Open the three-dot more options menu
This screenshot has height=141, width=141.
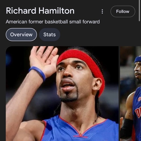pyautogui.click(x=102, y=12)
